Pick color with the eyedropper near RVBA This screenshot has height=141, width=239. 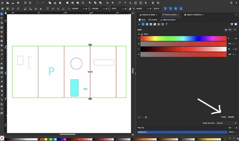146,117
